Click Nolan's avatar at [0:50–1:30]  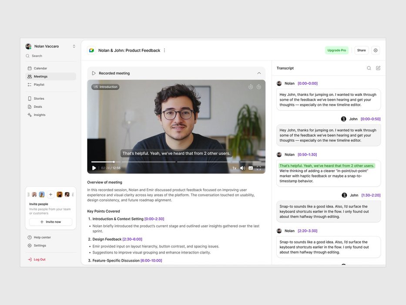(279, 155)
